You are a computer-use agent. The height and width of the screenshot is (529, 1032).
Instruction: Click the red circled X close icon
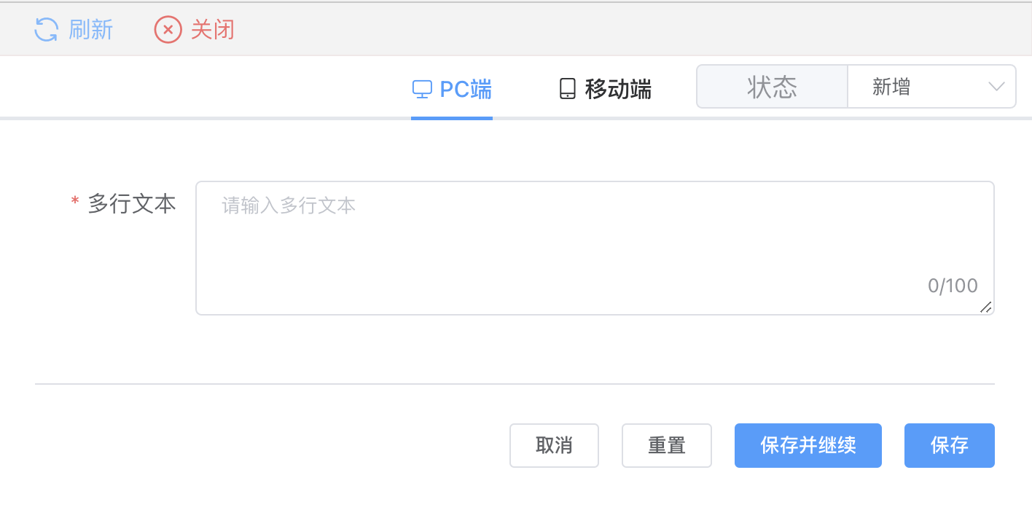coord(168,30)
